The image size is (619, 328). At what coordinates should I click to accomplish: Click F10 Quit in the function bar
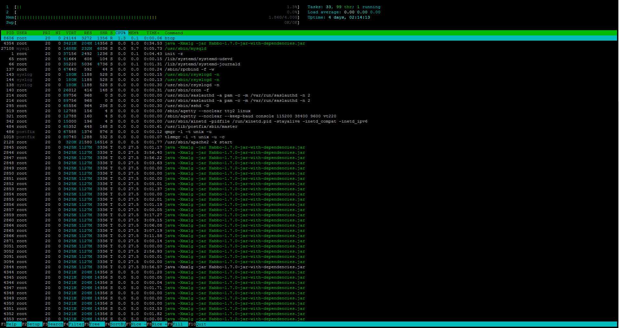197,324
